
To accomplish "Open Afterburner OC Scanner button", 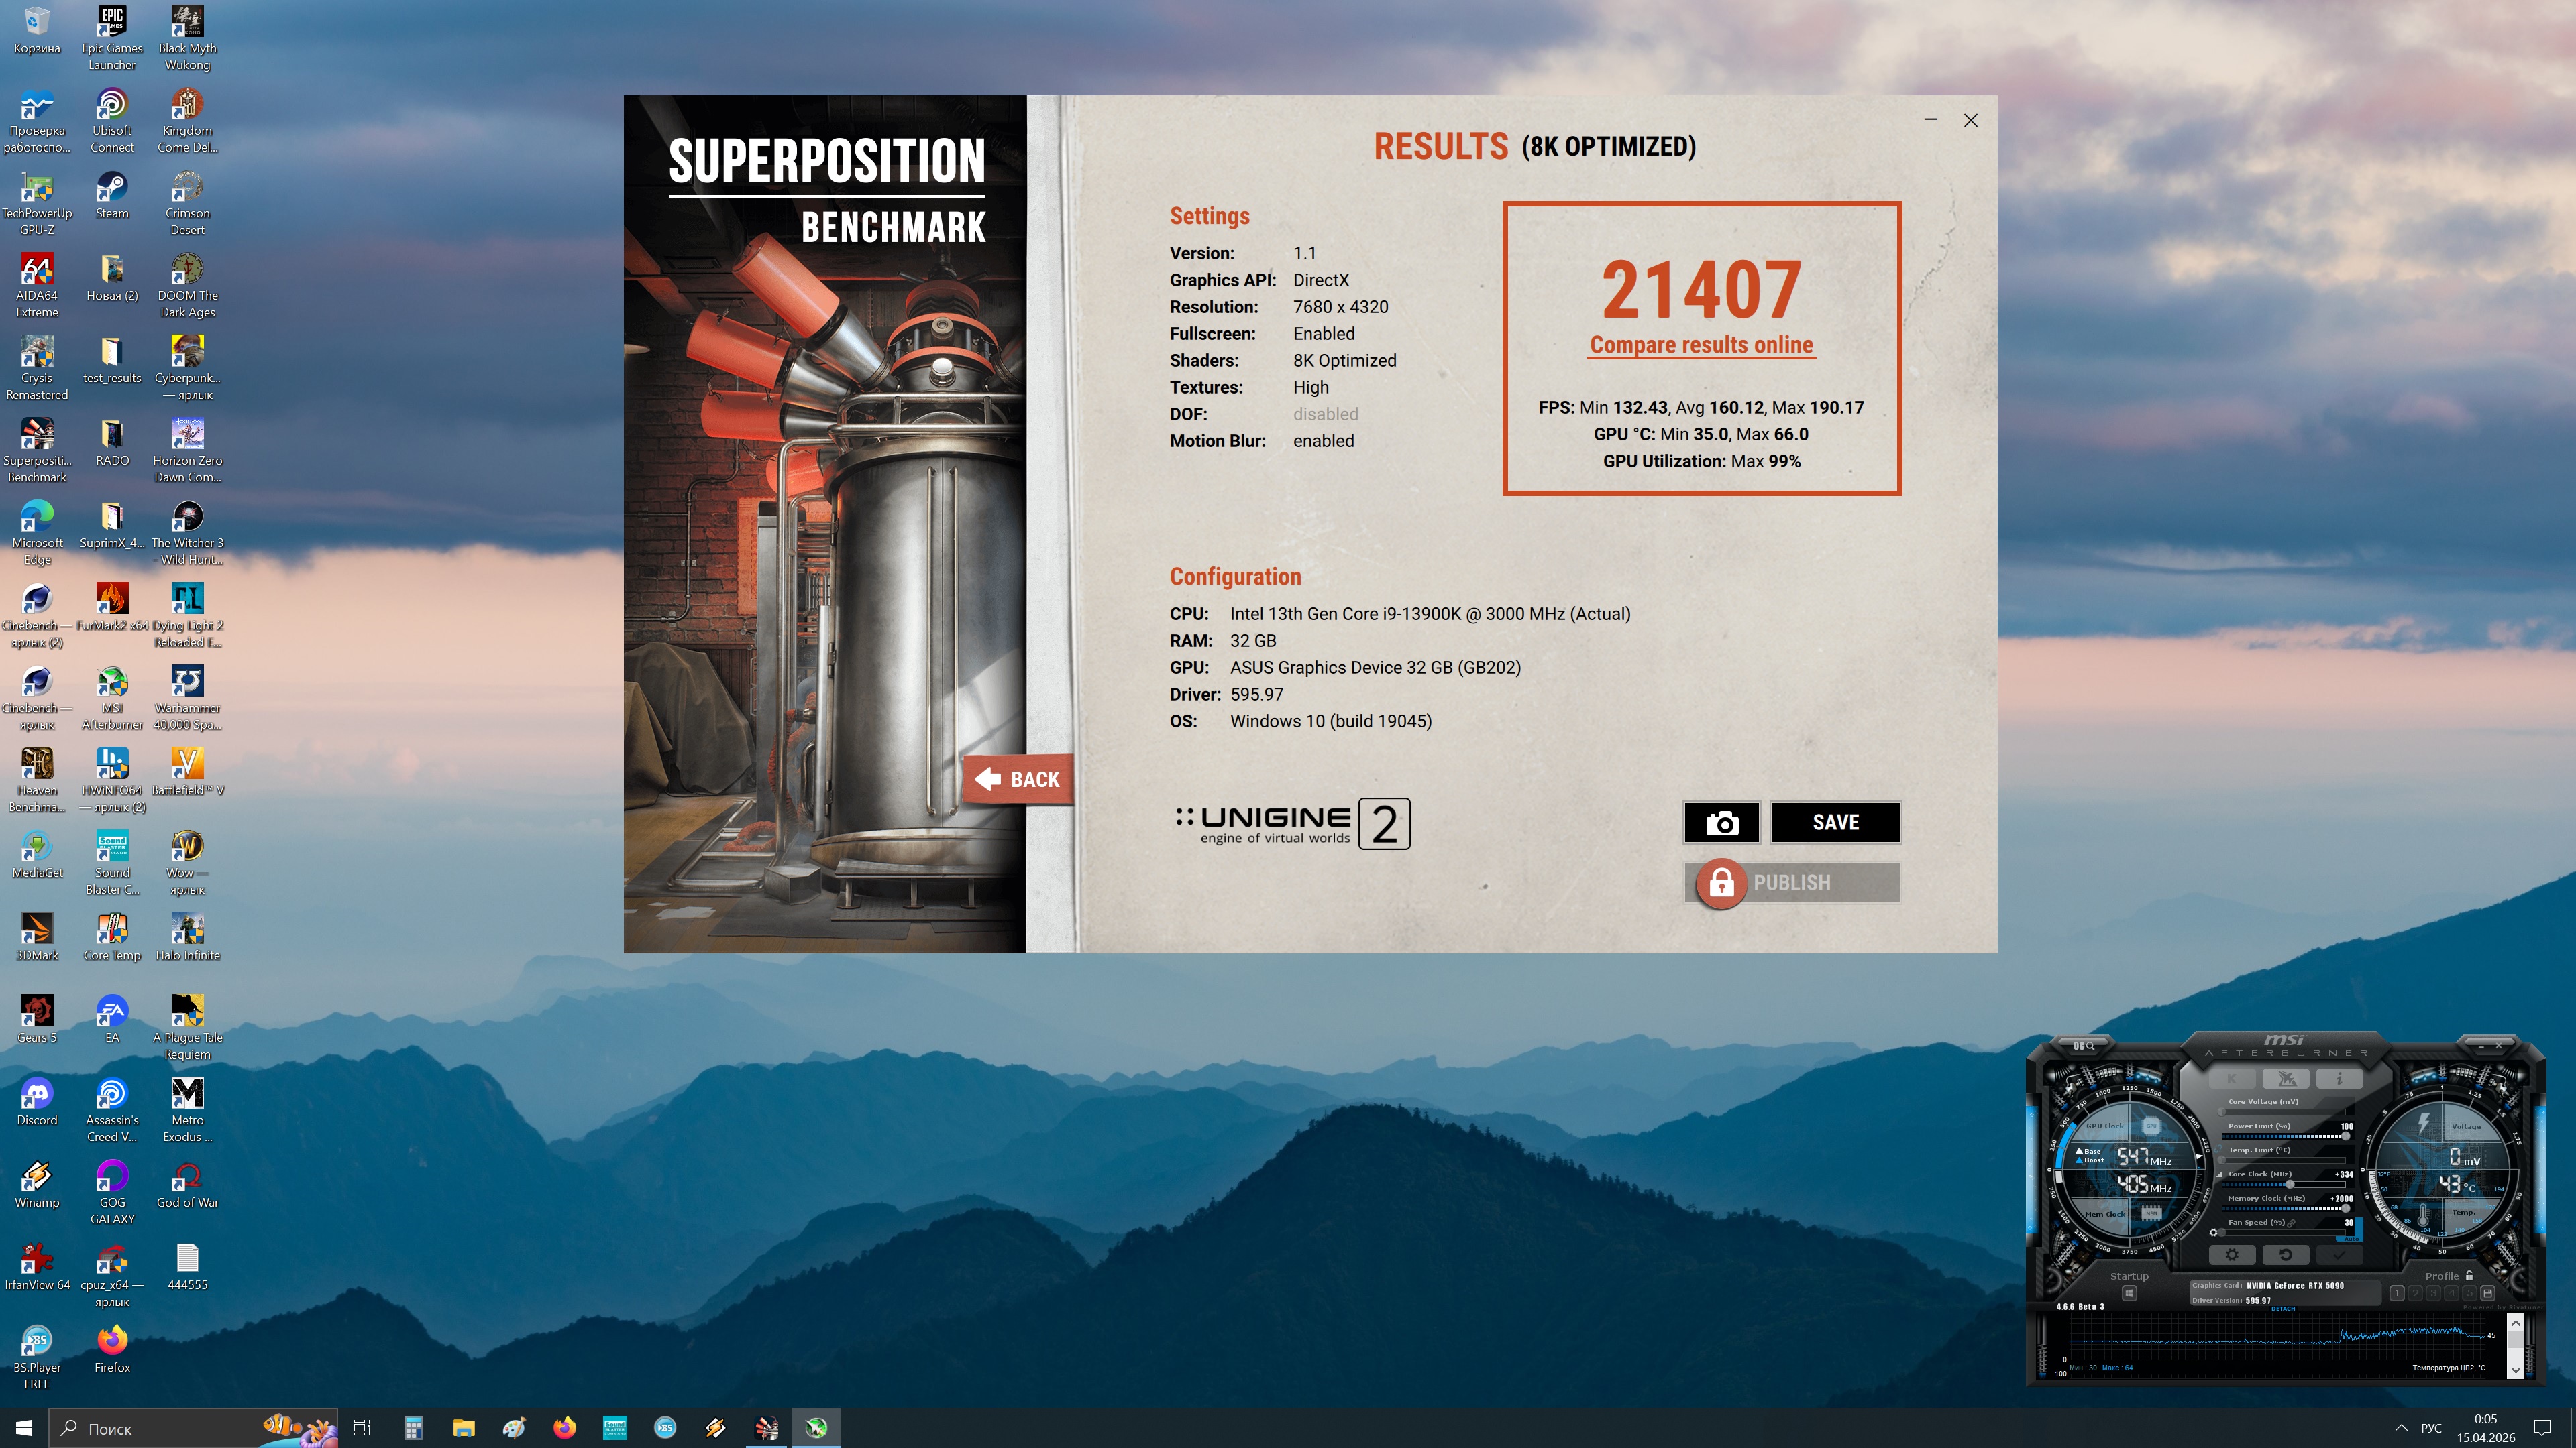I will click(x=2083, y=1045).
